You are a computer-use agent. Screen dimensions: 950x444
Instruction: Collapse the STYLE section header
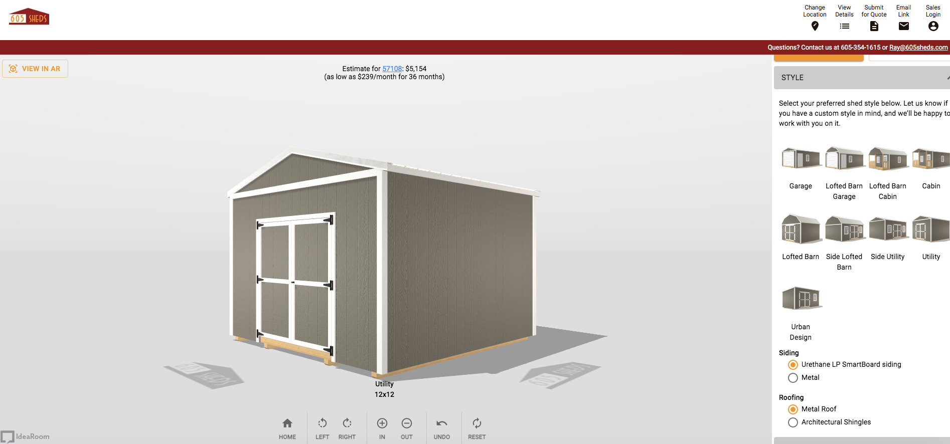point(862,78)
